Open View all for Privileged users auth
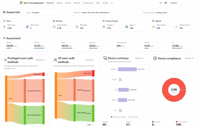The width and height of the screenshot is (199, 127). [40, 60]
